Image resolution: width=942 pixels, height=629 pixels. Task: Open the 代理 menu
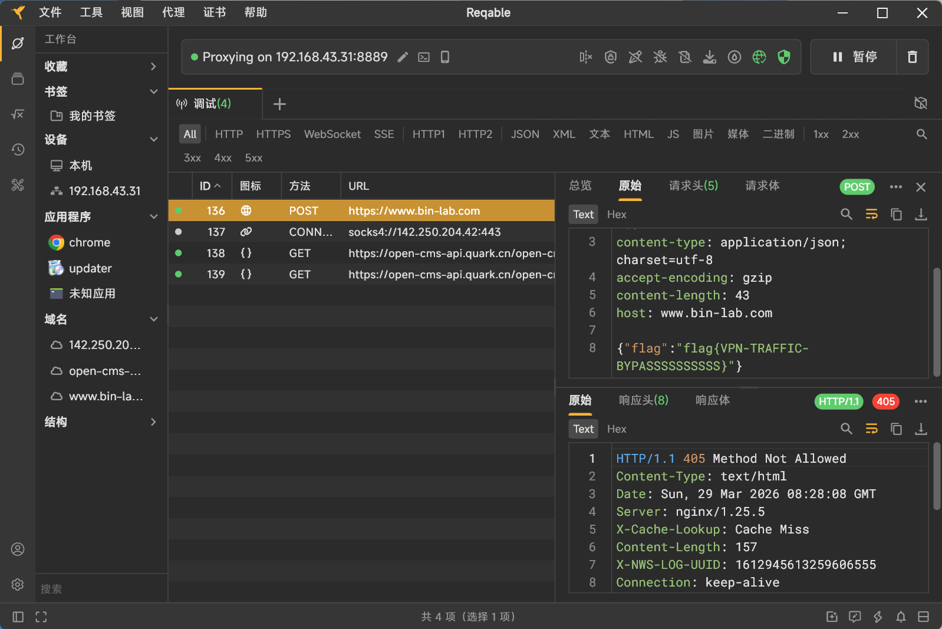pyautogui.click(x=173, y=12)
